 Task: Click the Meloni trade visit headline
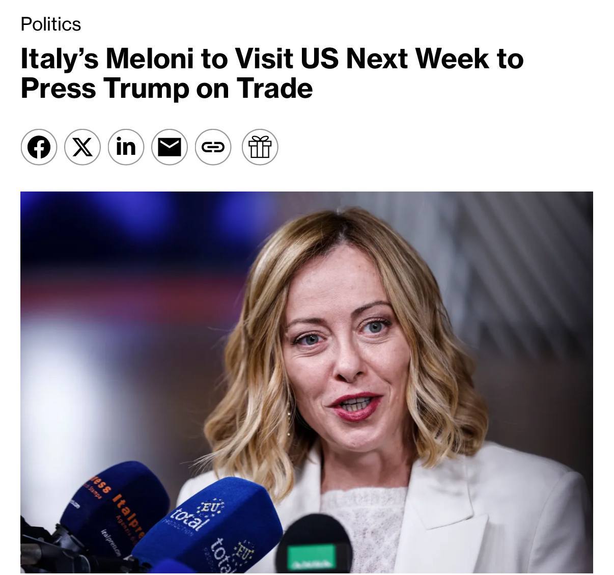coord(272,73)
